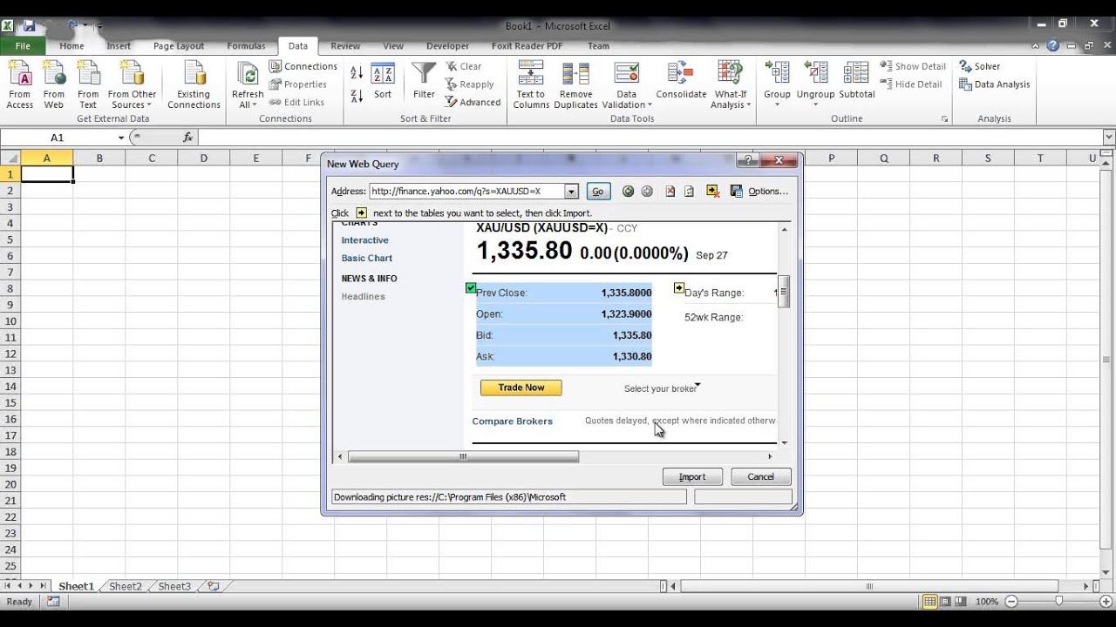1116x627 pixels.
Task: Select the Day's Range table arrow marker
Action: (679, 288)
